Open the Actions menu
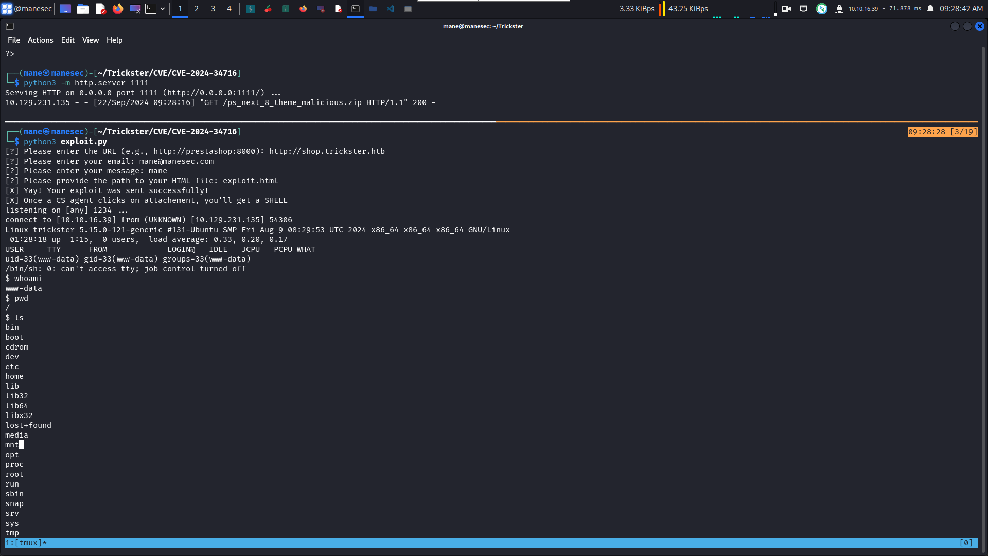988x556 pixels. (40, 40)
